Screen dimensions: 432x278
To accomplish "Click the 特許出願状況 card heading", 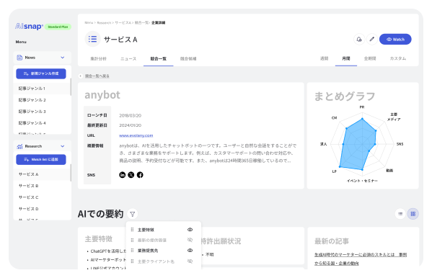I will click(221, 241).
